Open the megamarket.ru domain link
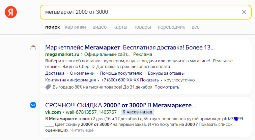The width and height of the screenshot is (255, 140). (x=62, y=54)
